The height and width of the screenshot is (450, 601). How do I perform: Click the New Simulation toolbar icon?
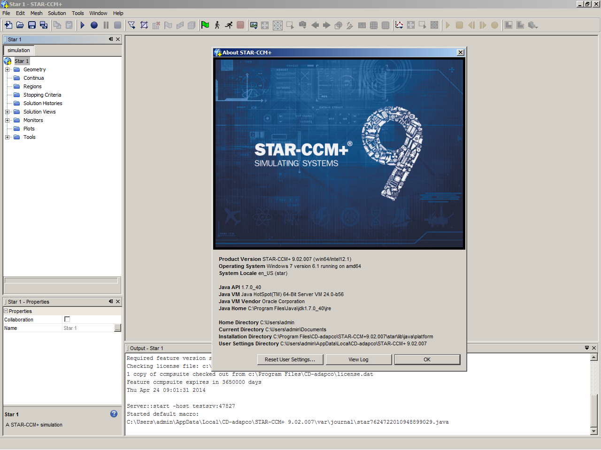8,25
